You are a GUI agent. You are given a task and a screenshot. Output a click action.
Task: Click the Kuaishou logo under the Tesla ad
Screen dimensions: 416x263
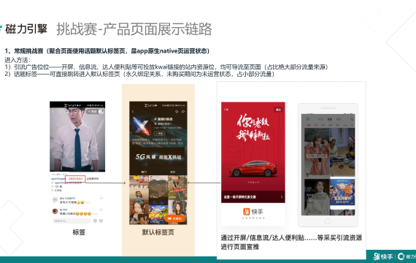253,212
